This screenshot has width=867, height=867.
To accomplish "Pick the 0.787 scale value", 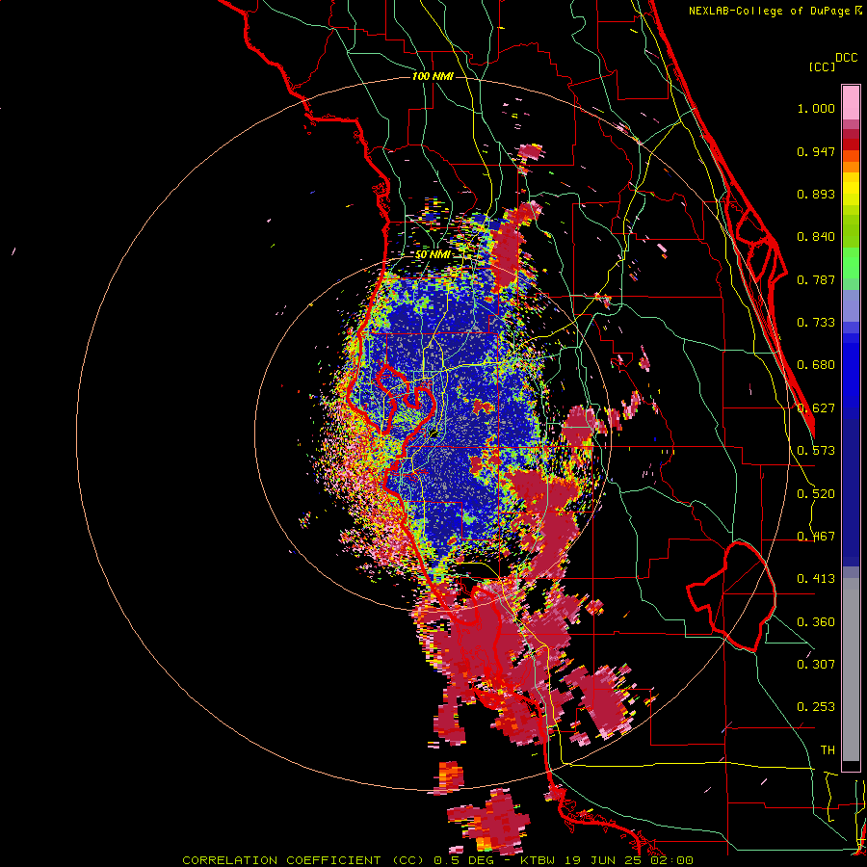I will 816,279.
